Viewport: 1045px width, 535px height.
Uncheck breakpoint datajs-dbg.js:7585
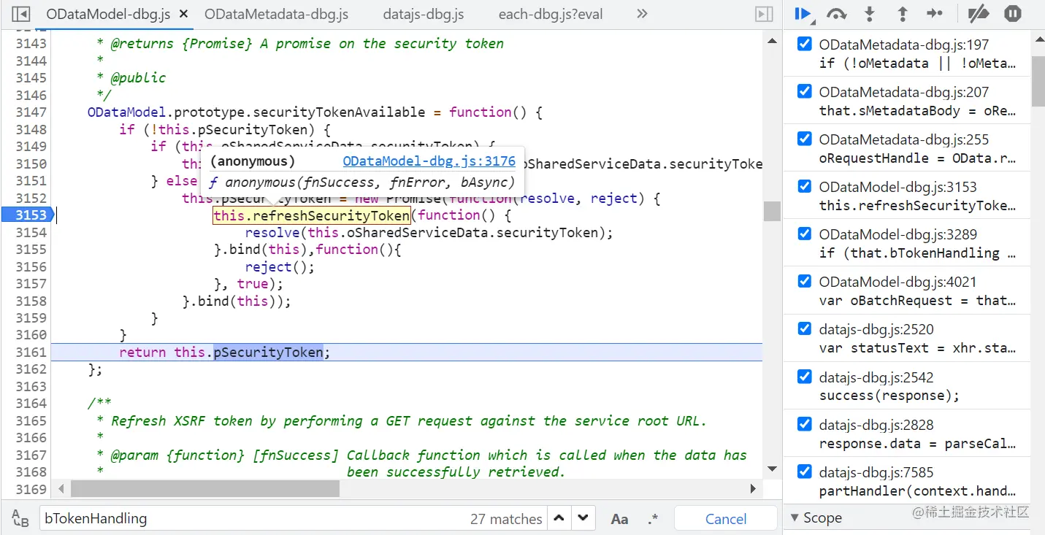click(x=804, y=472)
